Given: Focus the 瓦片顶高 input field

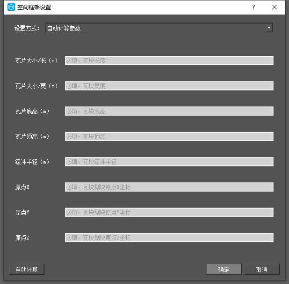Looking at the screenshot, I should pyautogui.click(x=169, y=136).
